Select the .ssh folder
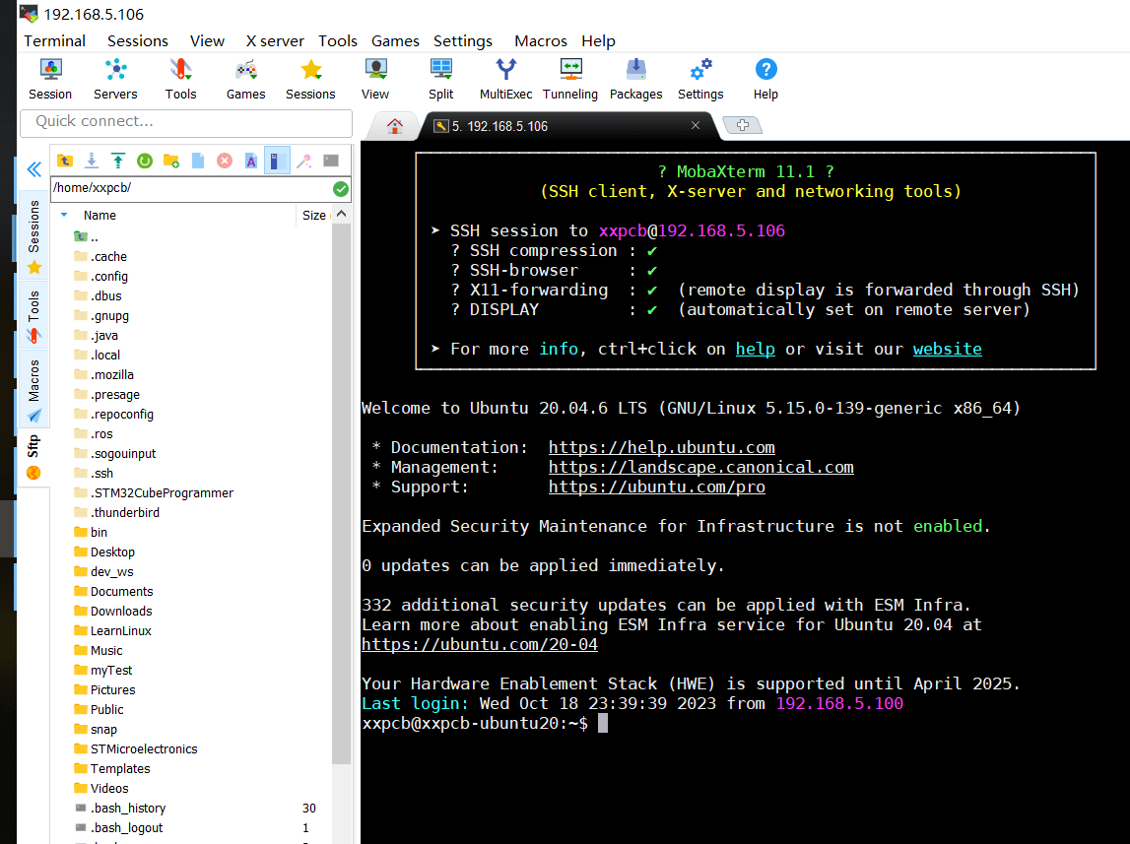This screenshot has width=1130, height=844. 94,473
